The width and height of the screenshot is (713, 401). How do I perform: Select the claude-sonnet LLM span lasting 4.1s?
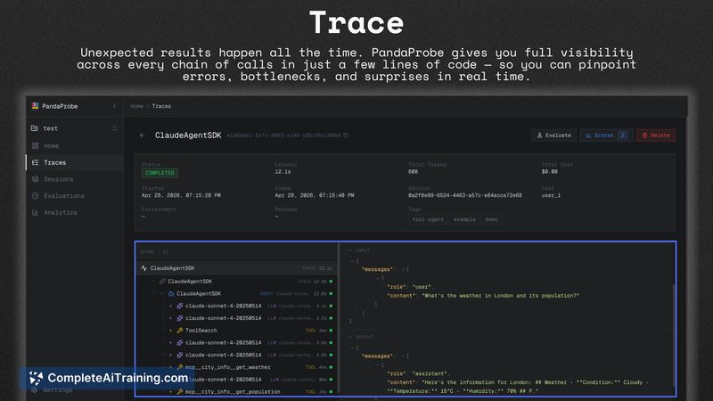236,306
